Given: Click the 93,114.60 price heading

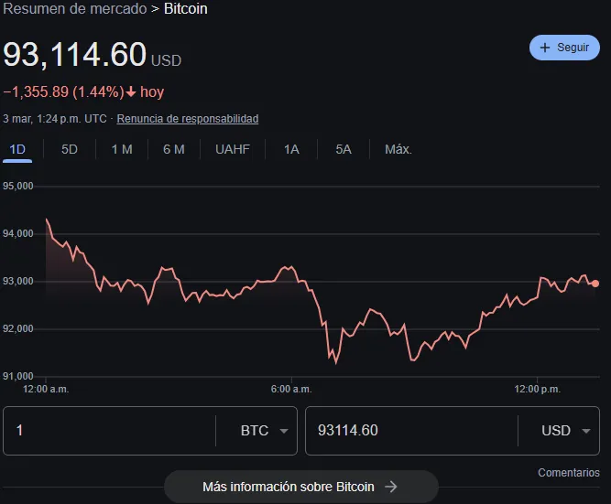Looking at the screenshot, I should 75,55.
